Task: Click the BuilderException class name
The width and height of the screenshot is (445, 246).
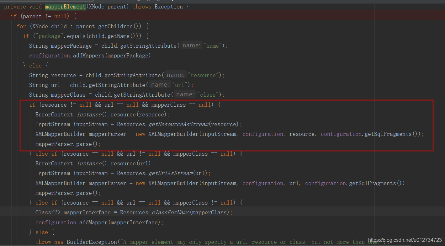Action: pos(92,242)
